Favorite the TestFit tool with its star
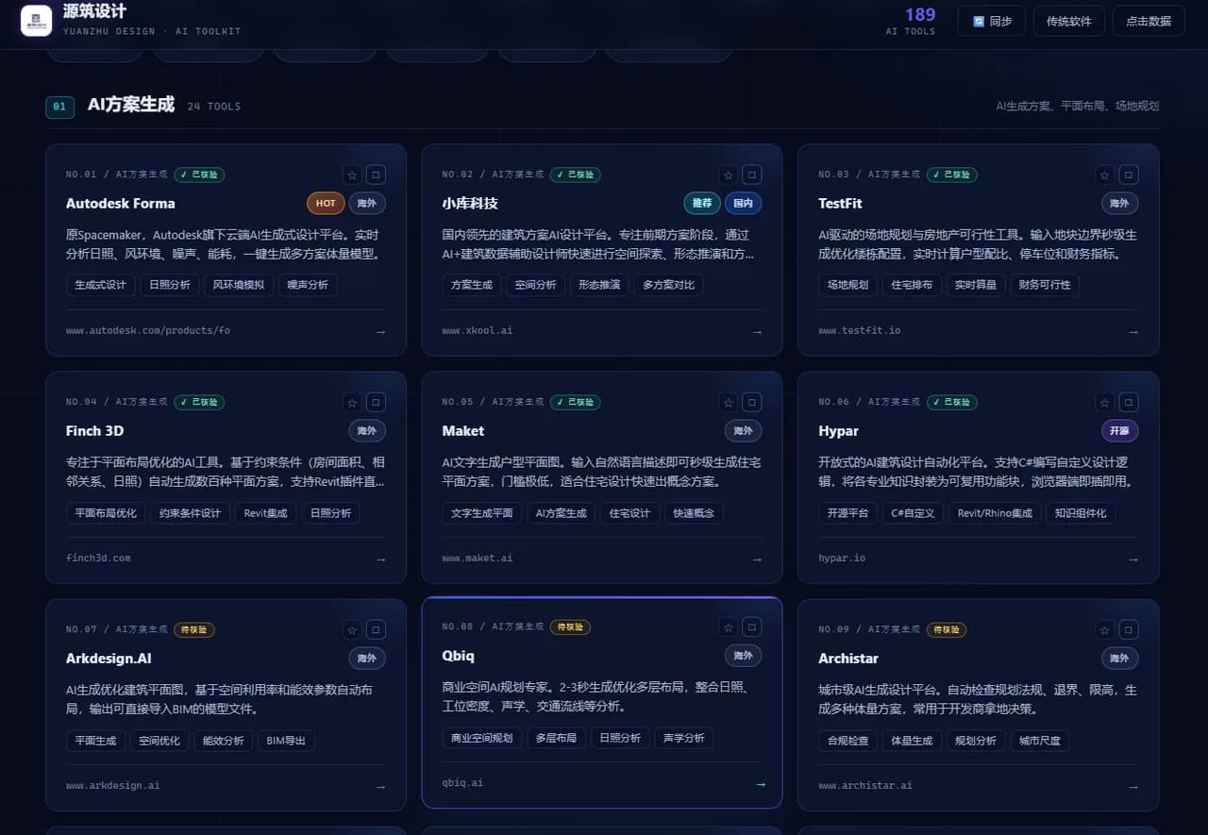Image resolution: width=1208 pixels, height=835 pixels. (x=1104, y=175)
